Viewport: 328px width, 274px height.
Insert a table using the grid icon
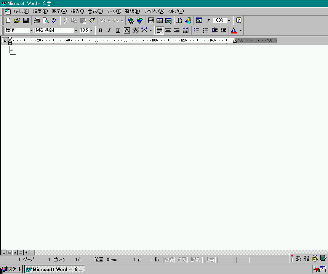click(x=160, y=21)
